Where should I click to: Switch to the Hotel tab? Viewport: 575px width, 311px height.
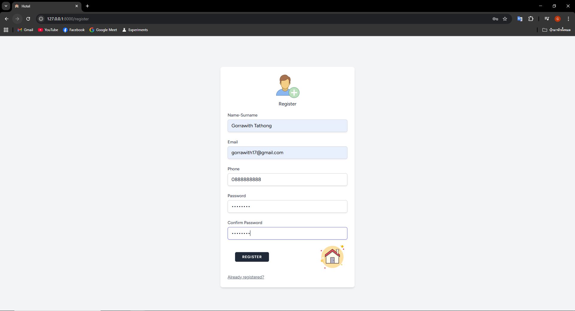(45, 6)
